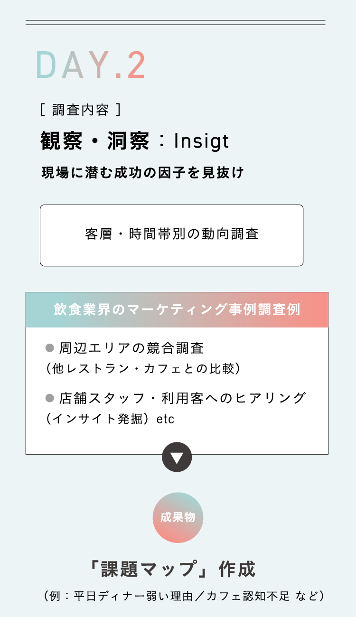Click the 周辺エリアの競合調査 list item
The image size is (356, 617).
131,348
